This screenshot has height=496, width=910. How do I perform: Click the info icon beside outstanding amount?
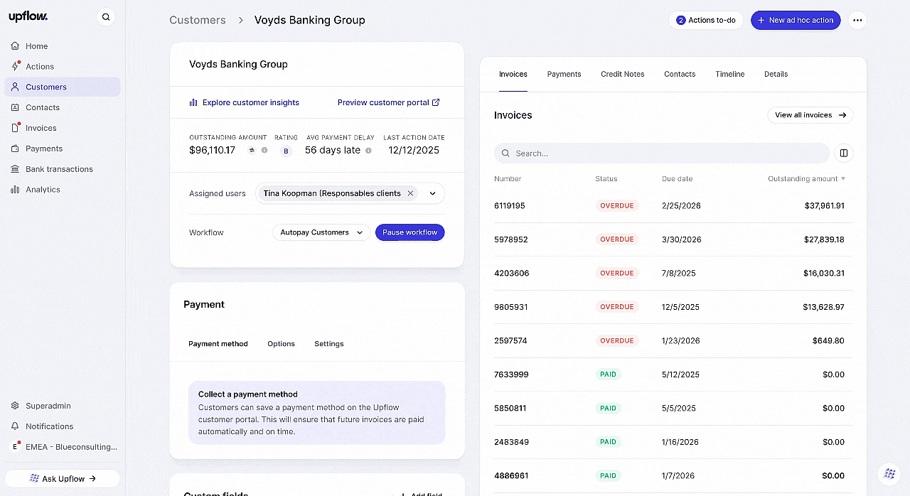click(264, 150)
